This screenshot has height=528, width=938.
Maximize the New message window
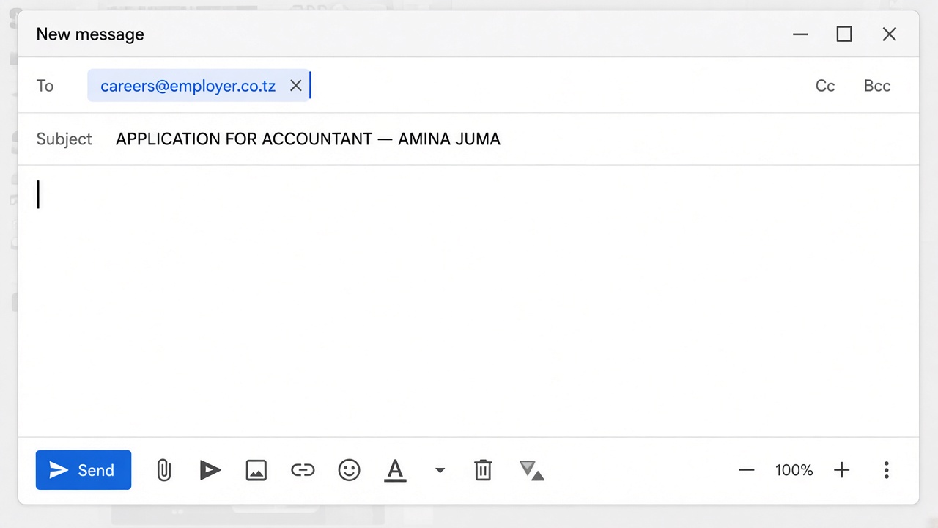coord(844,34)
